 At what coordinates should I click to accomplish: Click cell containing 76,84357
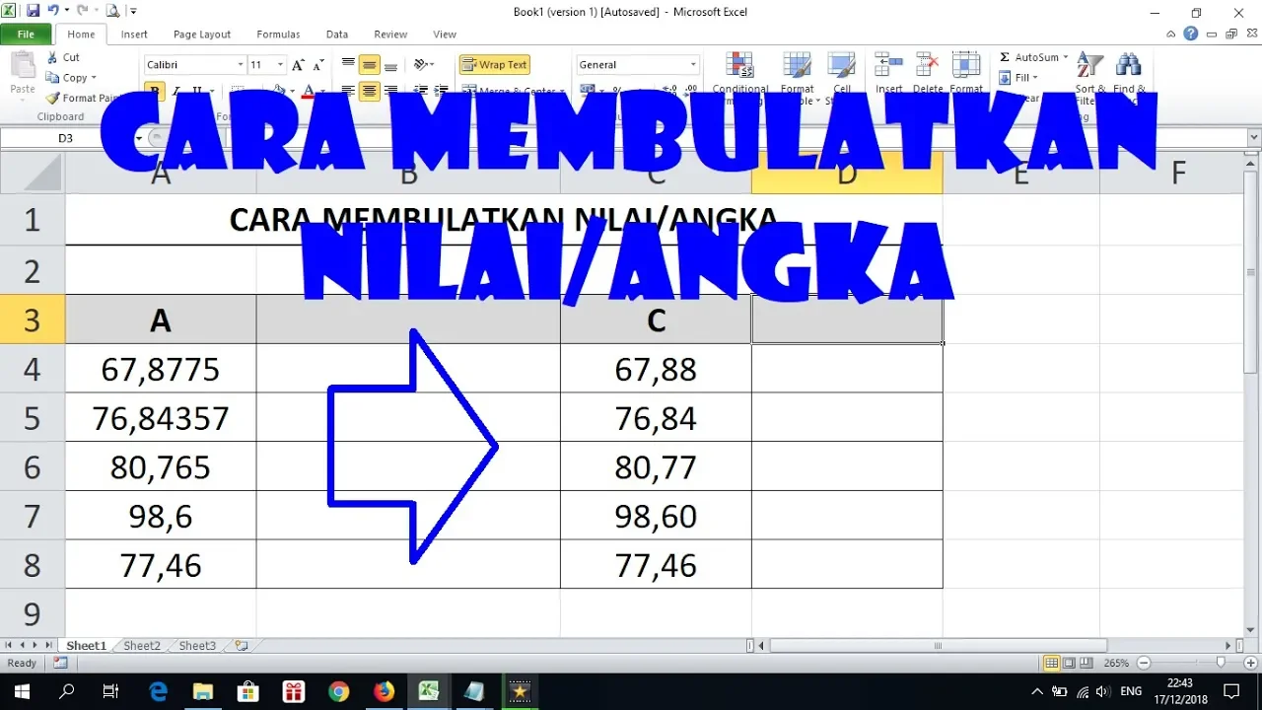pyautogui.click(x=161, y=418)
